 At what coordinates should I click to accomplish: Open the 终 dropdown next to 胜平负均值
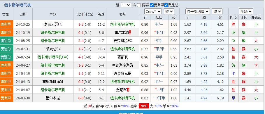point(217,11)
